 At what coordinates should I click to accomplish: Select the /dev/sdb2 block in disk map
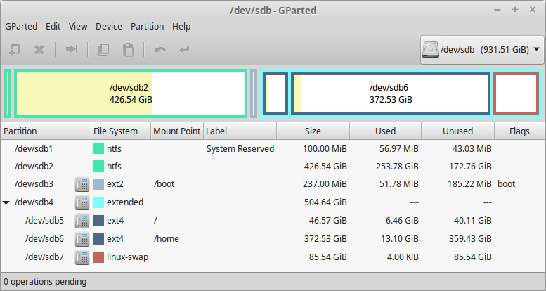pyautogui.click(x=131, y=93)
